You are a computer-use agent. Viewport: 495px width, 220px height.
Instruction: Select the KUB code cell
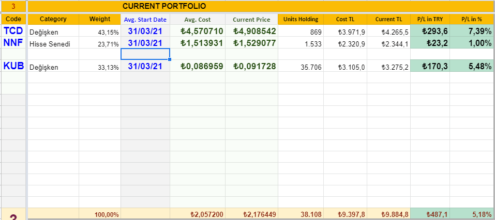pos(13,66)
